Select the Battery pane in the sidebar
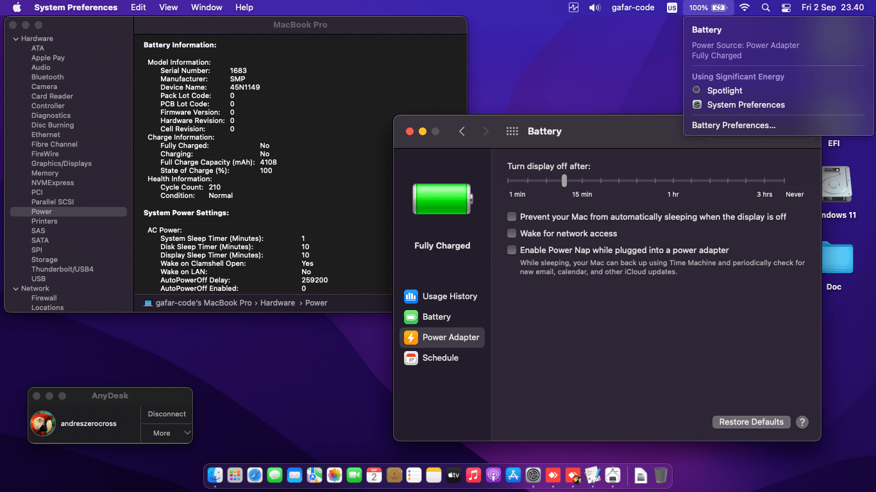Image resolution: width=876 pixels, height=492 pixels. 442,316
